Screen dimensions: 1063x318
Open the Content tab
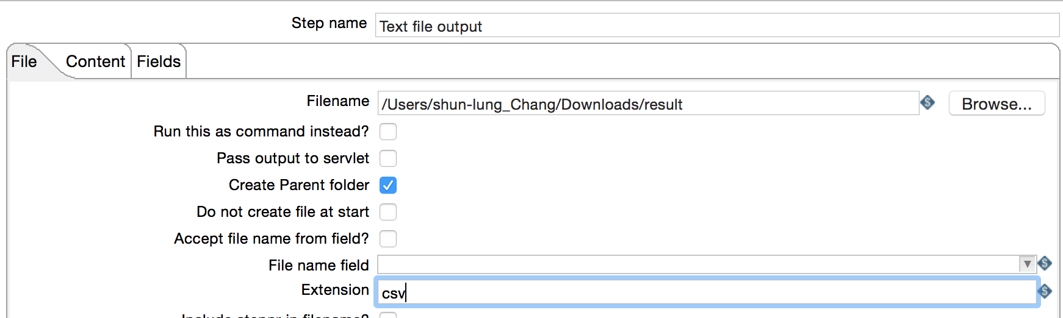point(95,62)
